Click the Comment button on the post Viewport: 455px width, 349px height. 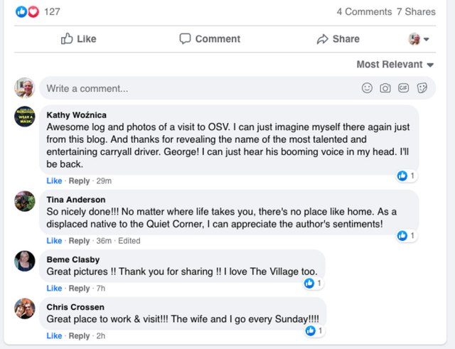click(210, 39)
